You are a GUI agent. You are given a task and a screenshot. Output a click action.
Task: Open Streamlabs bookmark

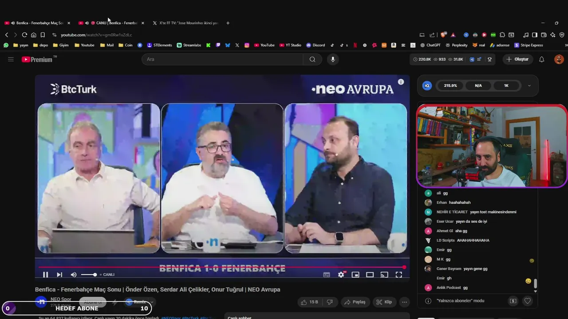[189, 45]
